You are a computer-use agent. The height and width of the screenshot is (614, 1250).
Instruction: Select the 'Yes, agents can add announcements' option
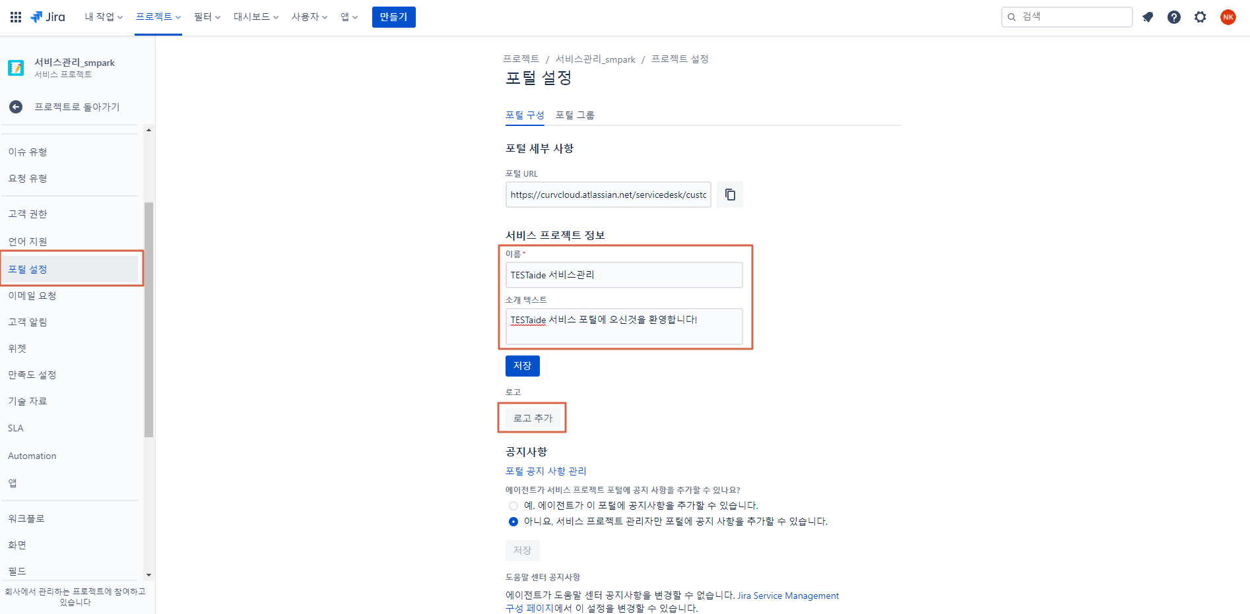(513, 506)
